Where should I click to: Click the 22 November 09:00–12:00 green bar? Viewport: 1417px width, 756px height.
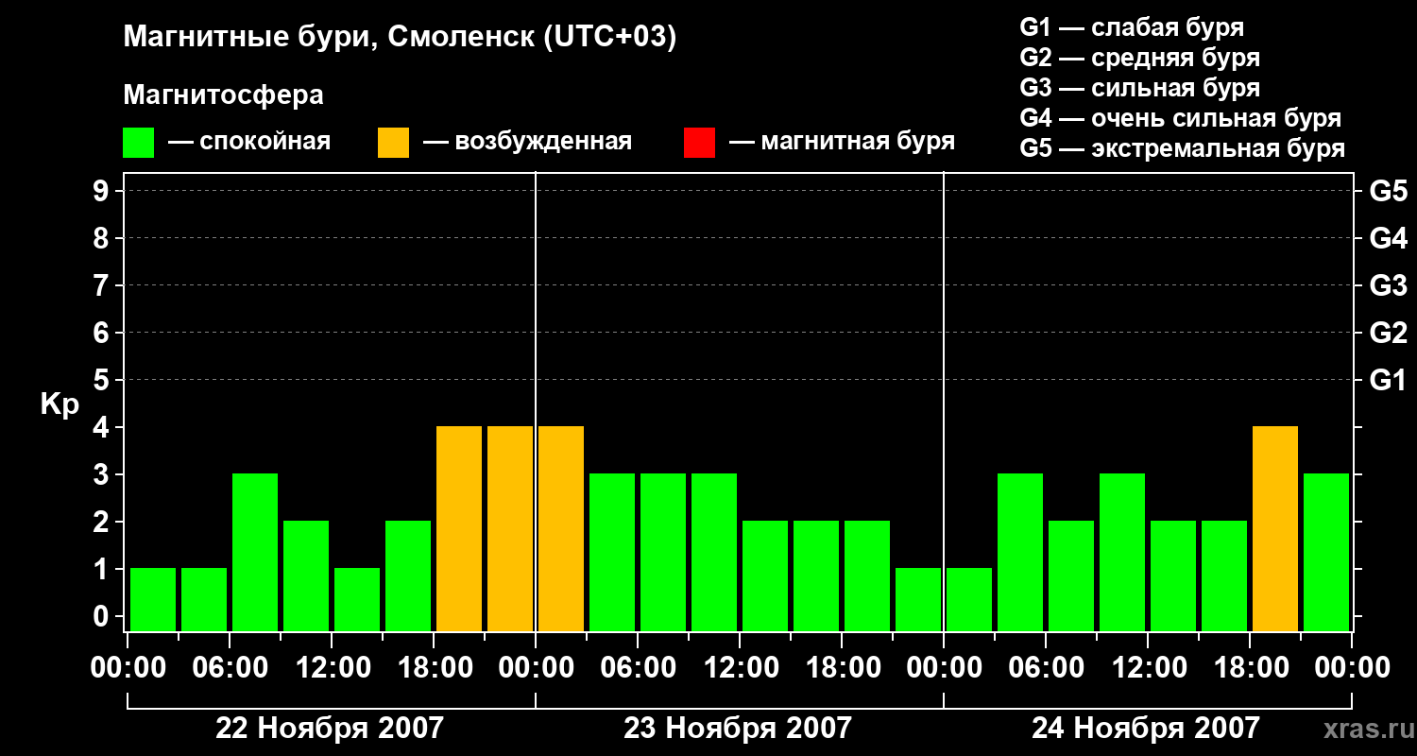tap(306, 576)
